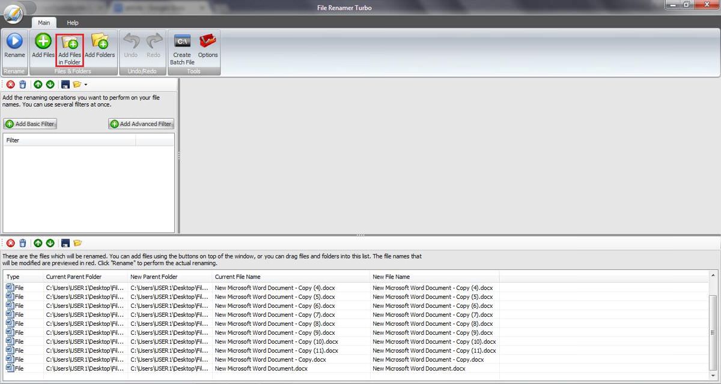The image size is (721, 384).
Task: Save file list with floppy icon
Action: tap(65, 243)
